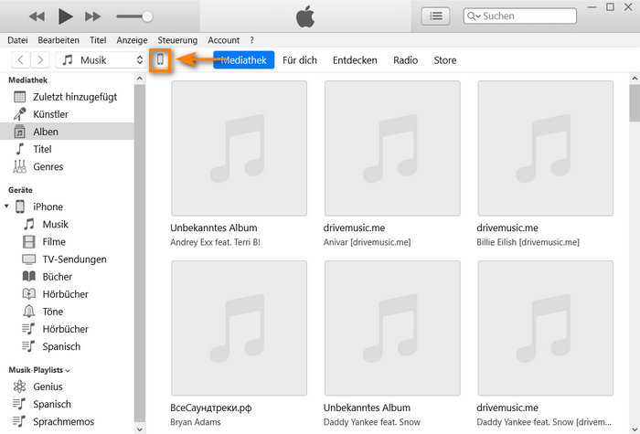Maximize the iTunes window
The width and height of the screenshot is (640, 434).
(610, 7)
